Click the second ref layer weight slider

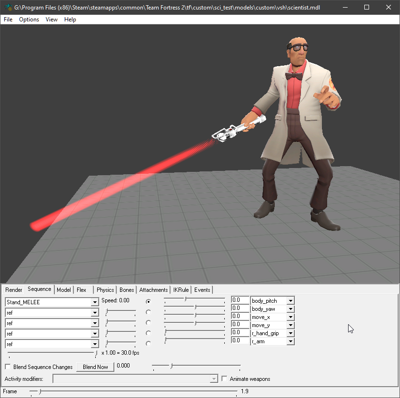tap(120, 322)
